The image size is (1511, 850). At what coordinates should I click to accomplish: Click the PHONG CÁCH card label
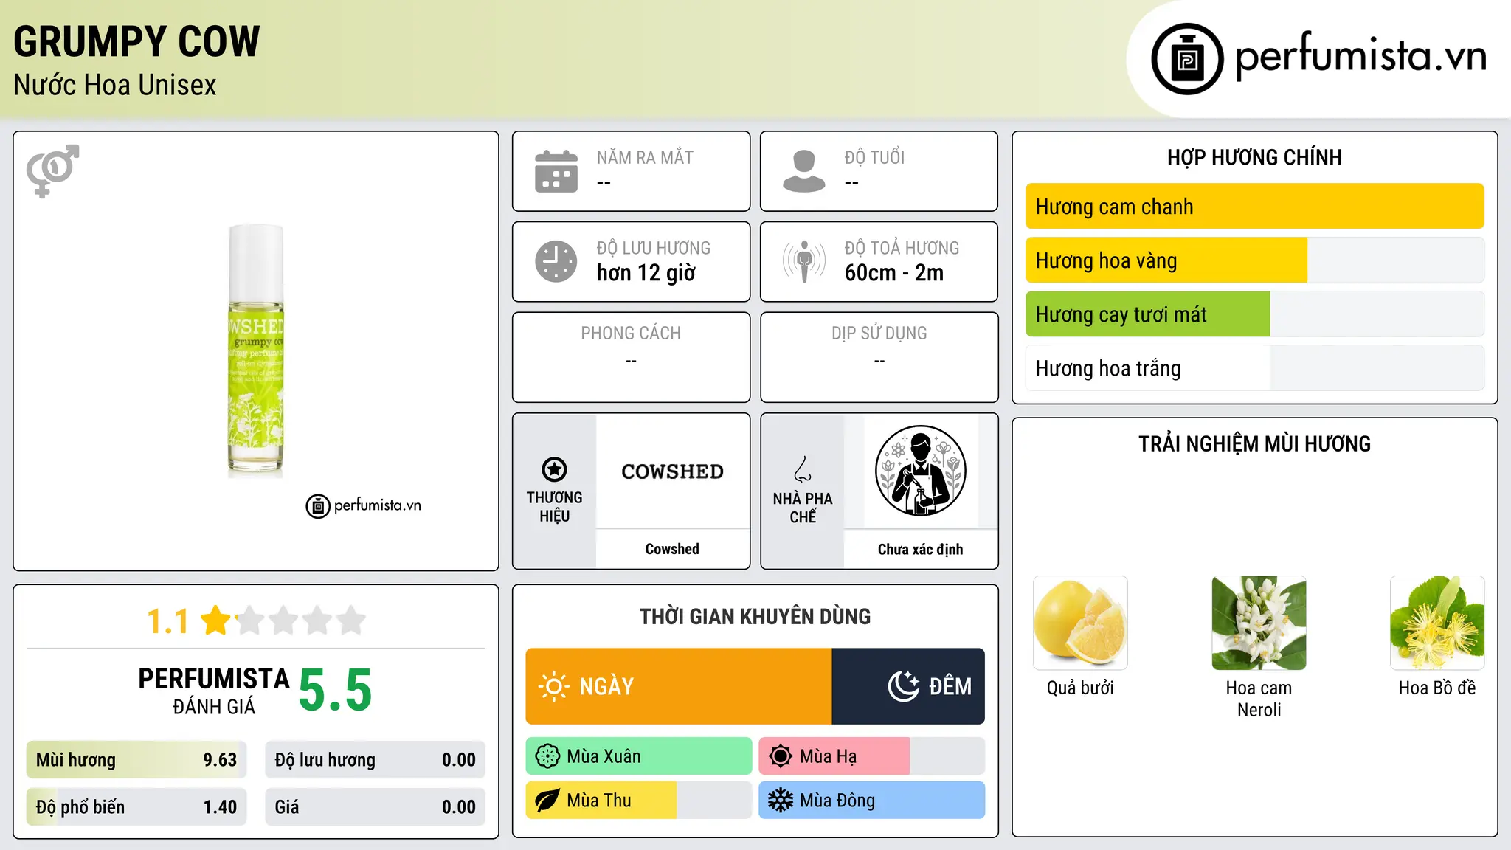(631, 334)
